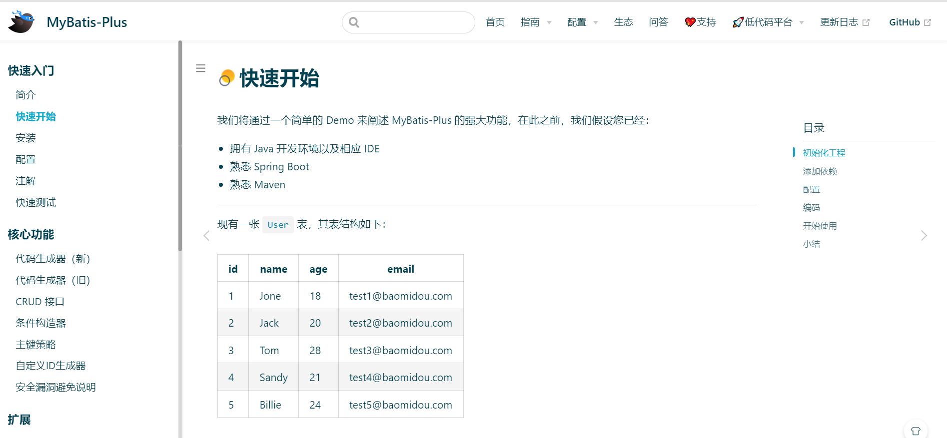Open 自定义ID生成器 in the sidebar

click(x=50, y=366)
